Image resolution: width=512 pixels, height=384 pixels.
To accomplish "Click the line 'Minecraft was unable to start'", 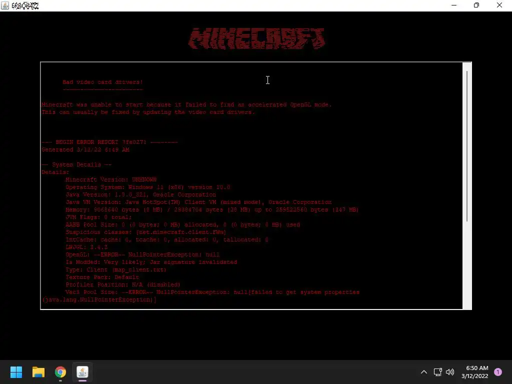I will point(186,104).
